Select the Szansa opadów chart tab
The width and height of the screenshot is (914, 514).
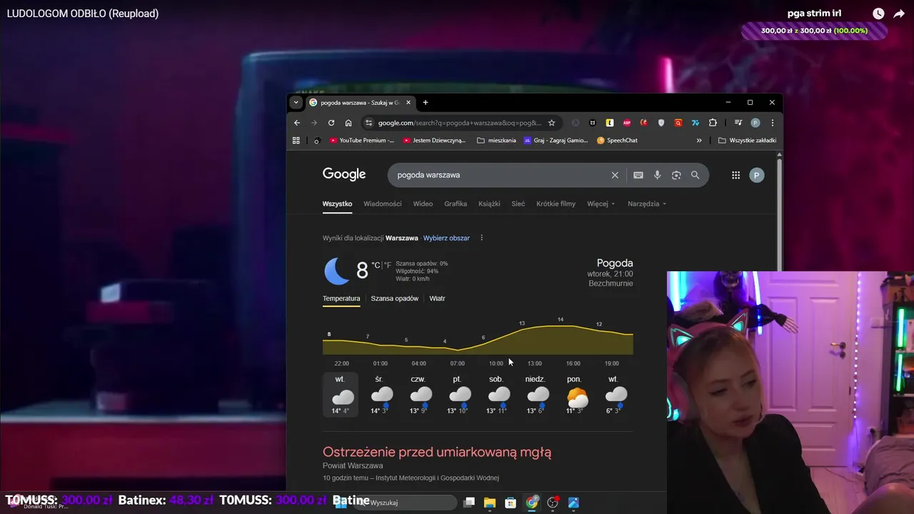coord(395,298)
